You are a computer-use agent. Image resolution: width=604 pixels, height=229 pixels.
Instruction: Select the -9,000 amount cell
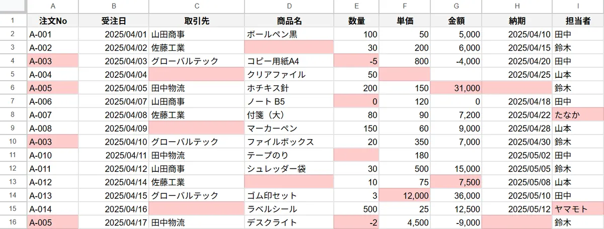click(456, 222)
